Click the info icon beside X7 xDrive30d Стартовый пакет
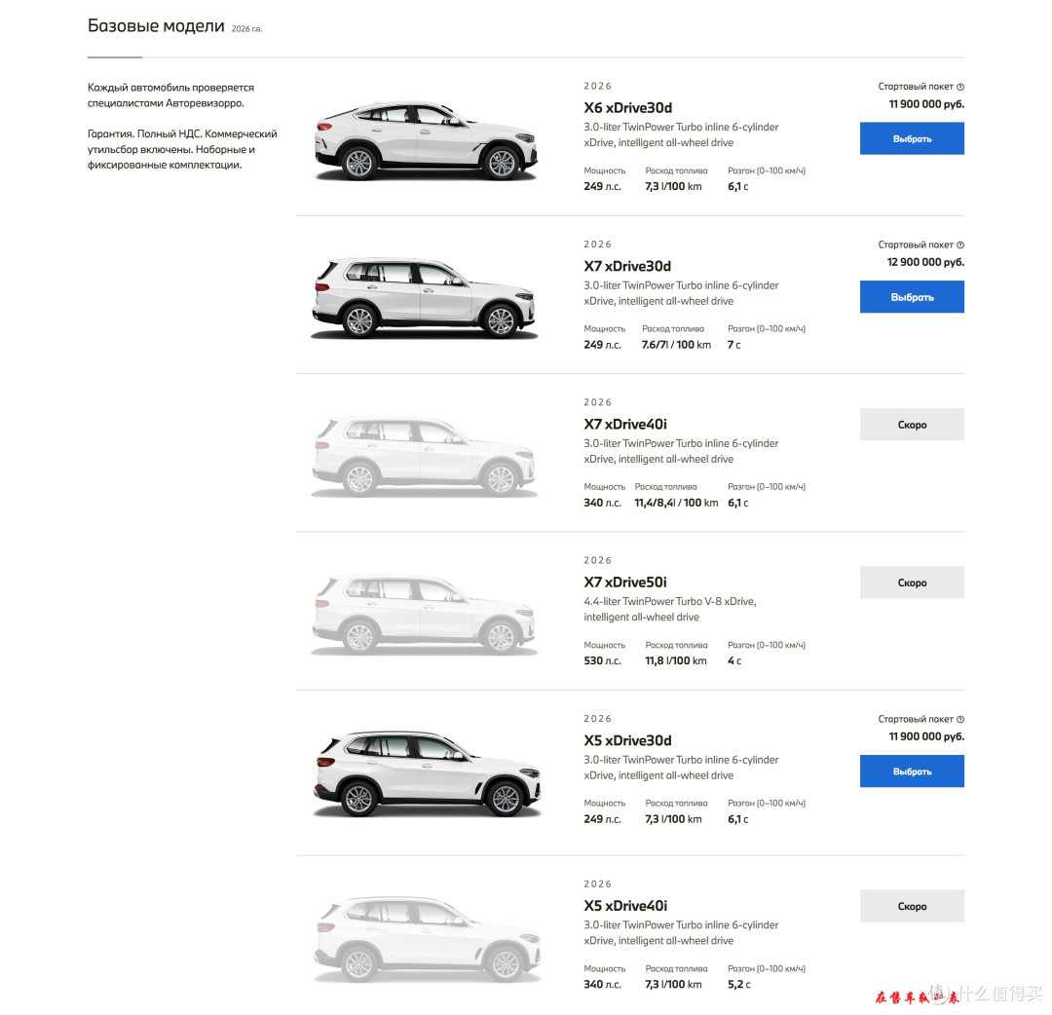The image size is (1052, 1015). pos(960,244)
